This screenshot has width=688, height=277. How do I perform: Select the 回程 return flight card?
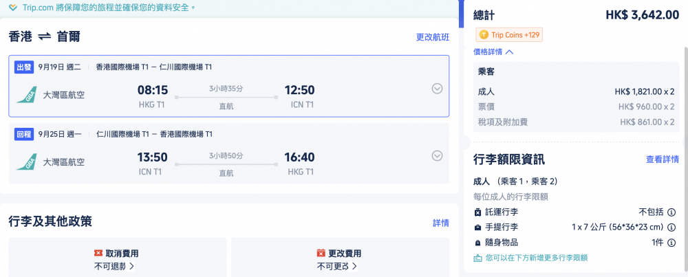click(229, 153)
